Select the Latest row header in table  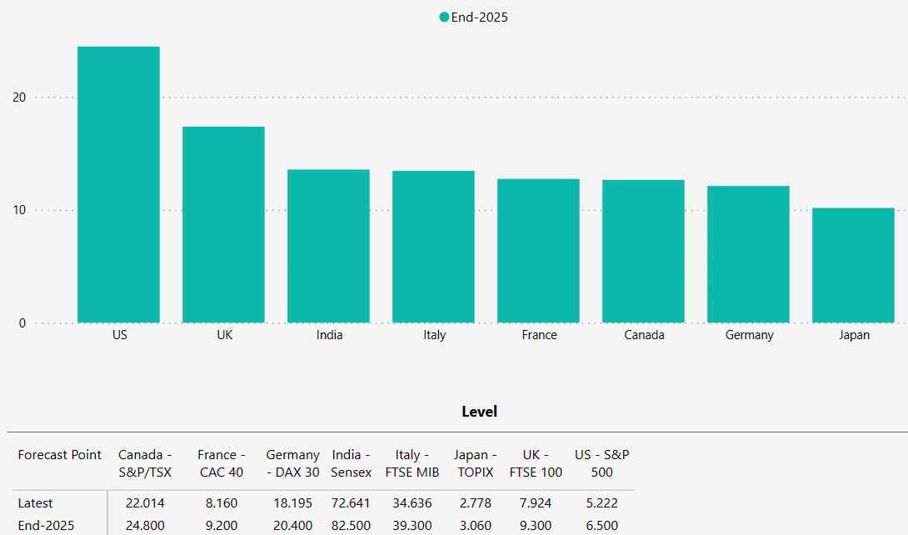[36, 503]
